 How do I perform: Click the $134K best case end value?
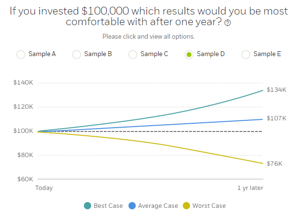coord(277,90)
